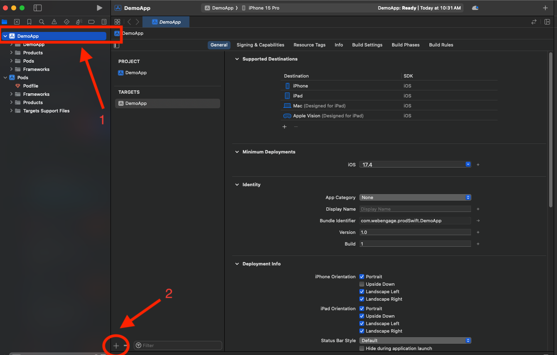Open the Issue navigator warning icon
This screenshot has width=557, height=355.
[x=54, y=22]
